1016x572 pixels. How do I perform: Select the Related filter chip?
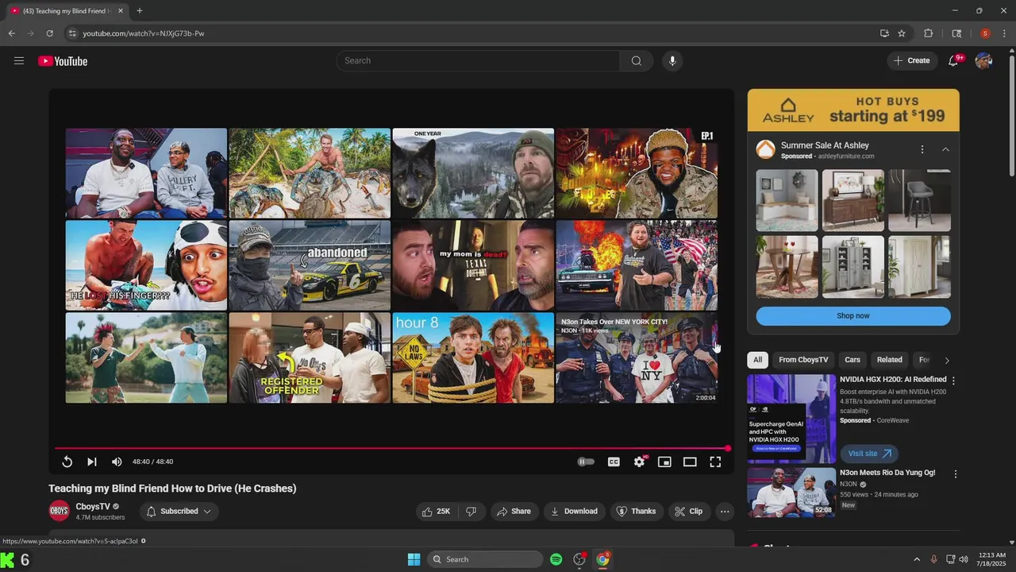(889, 360)
